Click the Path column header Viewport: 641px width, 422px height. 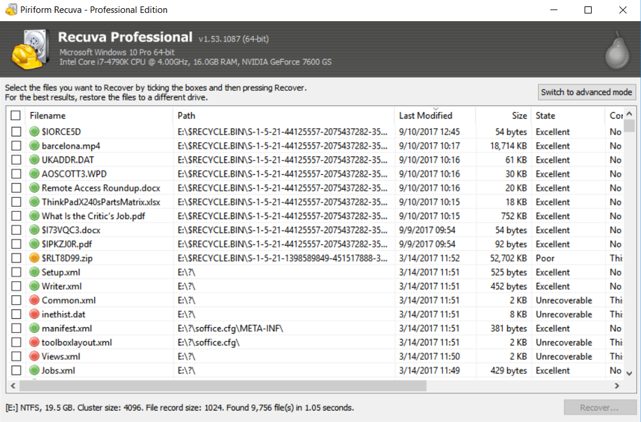[187, 116]
